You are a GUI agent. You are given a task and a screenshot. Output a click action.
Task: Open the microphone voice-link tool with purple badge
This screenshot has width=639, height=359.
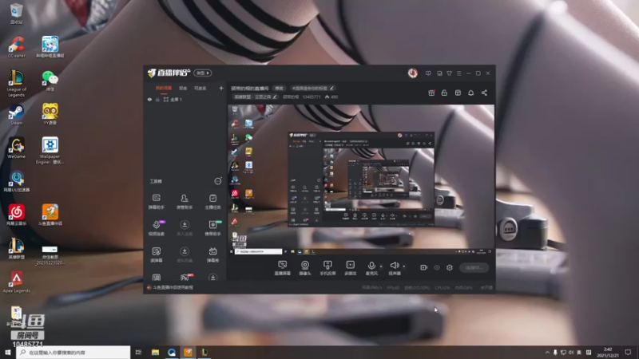[156, 228]
